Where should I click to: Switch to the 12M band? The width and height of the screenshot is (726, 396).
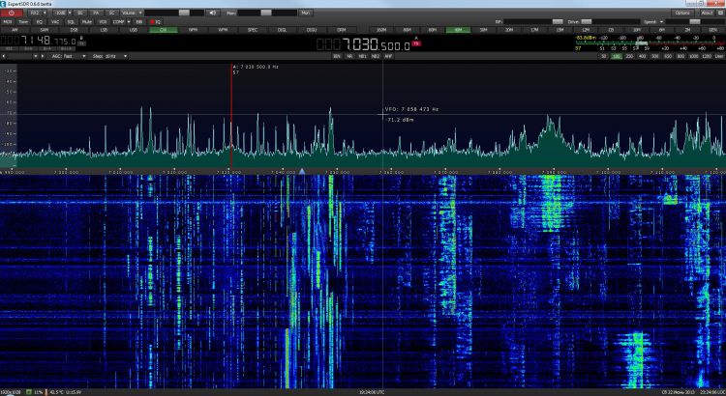click(586, 30)
